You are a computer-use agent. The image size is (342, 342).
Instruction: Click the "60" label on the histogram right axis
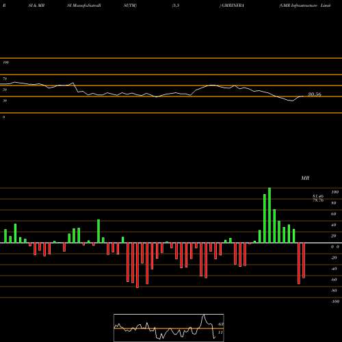(334, 214)
